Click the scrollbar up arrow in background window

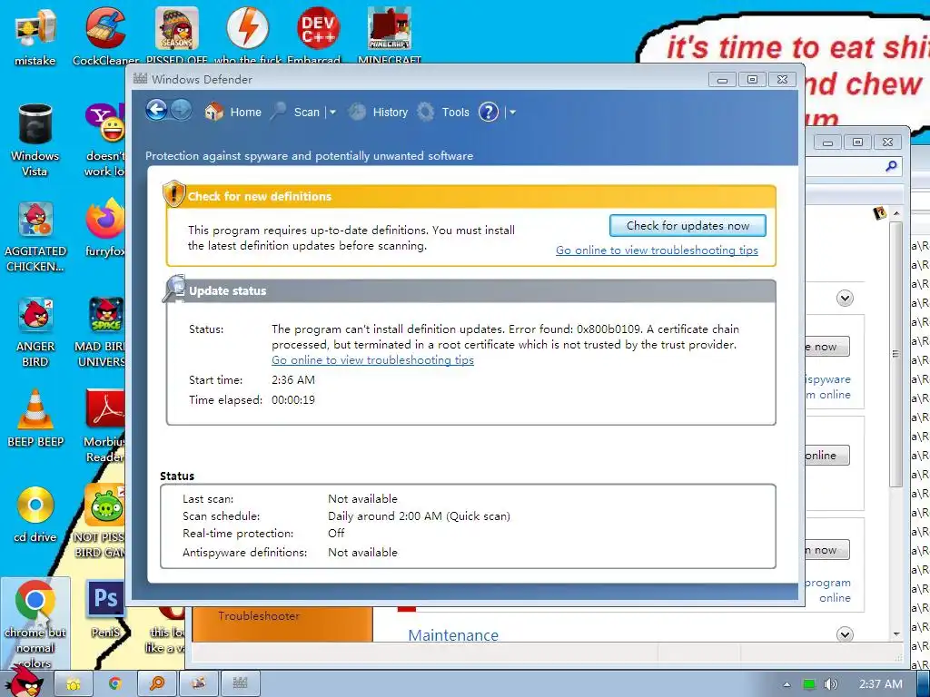click(896, 212)
